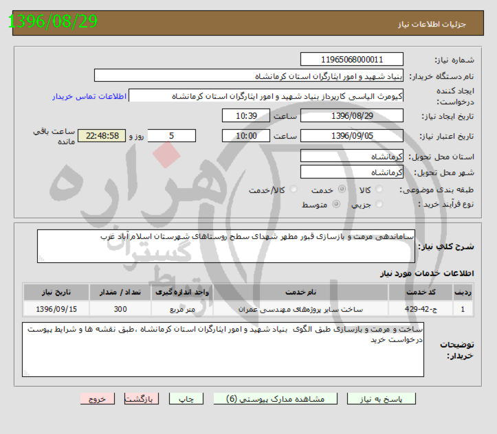The height and width of the screenshot is (434, 497).
Task: Click the 'نام خدمت' column header
Action: (x=300, y=292)
